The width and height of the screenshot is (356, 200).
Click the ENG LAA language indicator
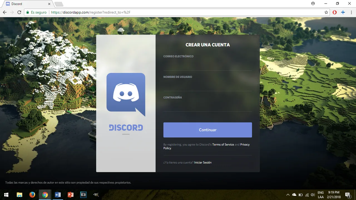(x=321, y=195)
